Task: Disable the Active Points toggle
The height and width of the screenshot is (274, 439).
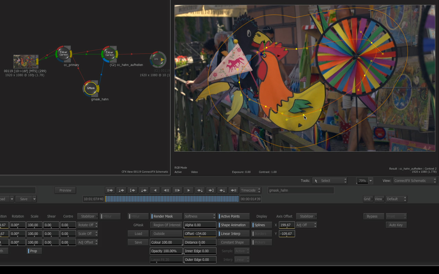Action: 234,216
